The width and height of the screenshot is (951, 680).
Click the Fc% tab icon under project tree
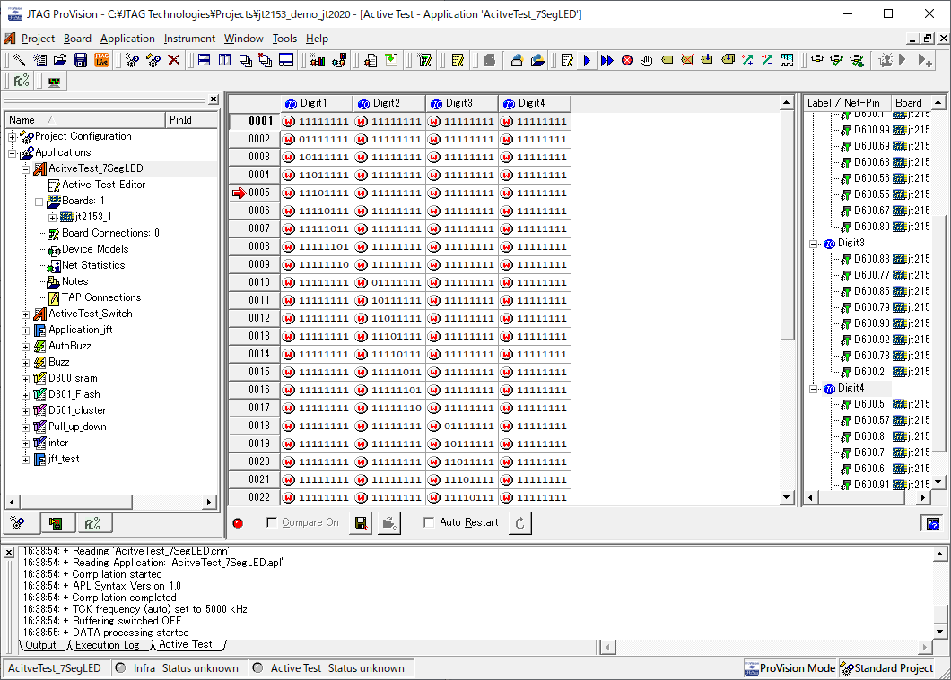[x=92, y=522]
